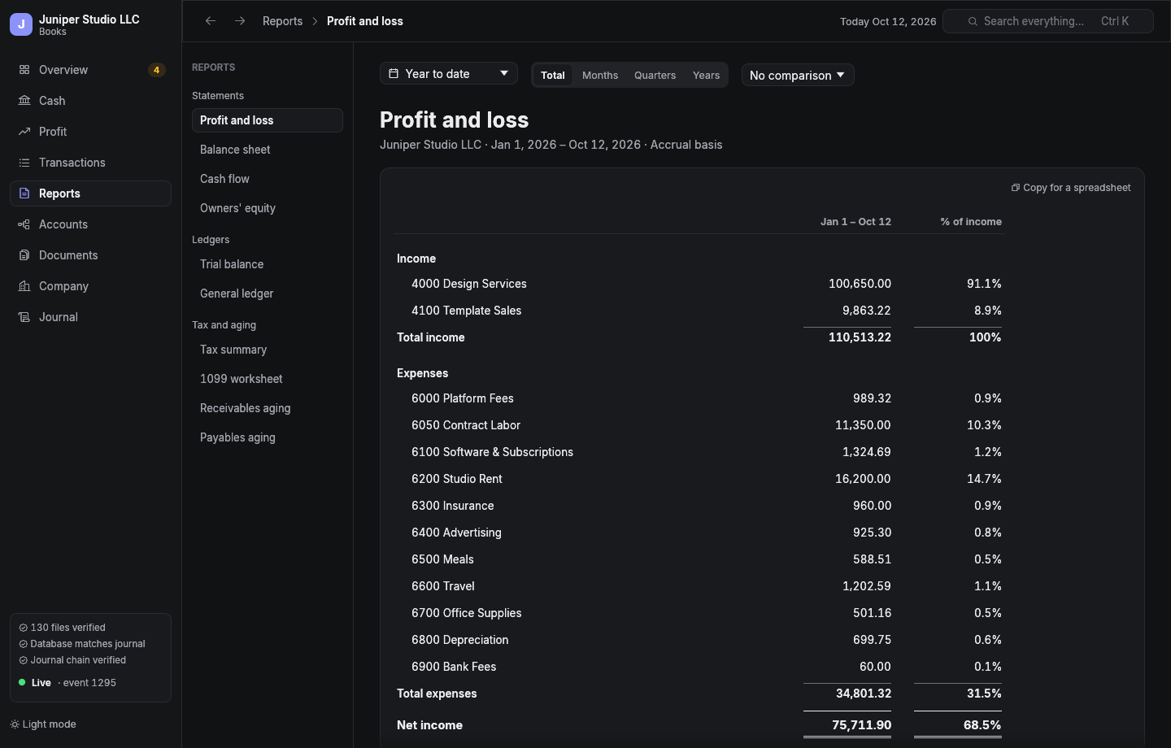Screen dimensions: 1171x748
Task: Click the Journal scroll icon
Action: pyautogui.click(x=24, y=317)
